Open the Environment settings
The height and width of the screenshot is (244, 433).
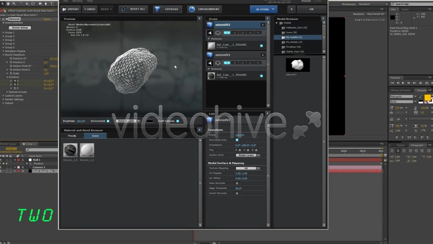pos(205,9)
